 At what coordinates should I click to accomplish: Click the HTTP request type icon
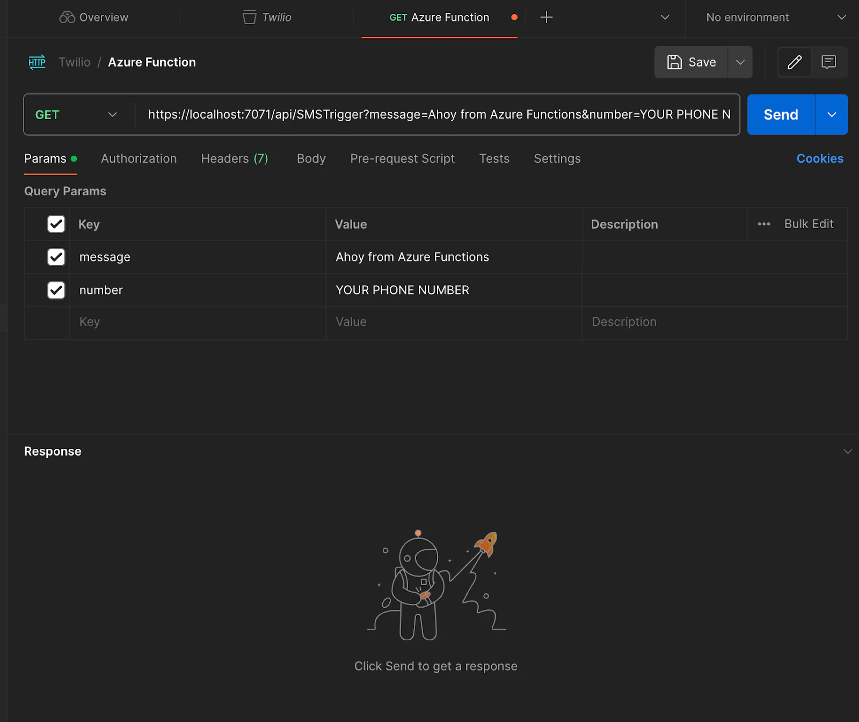pyautogui.click(x=37, y=62)
